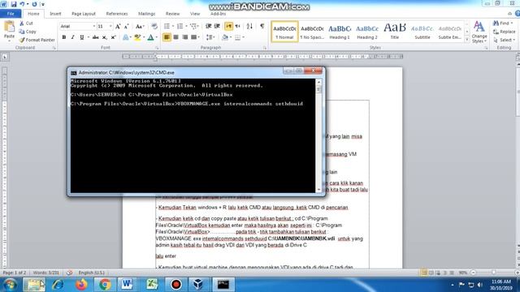Image resolution: width=520 pixels, height=292 pixels.
Task: Click Clear Formatting icon
Action: pyautogui.click(x=154, y=26)
